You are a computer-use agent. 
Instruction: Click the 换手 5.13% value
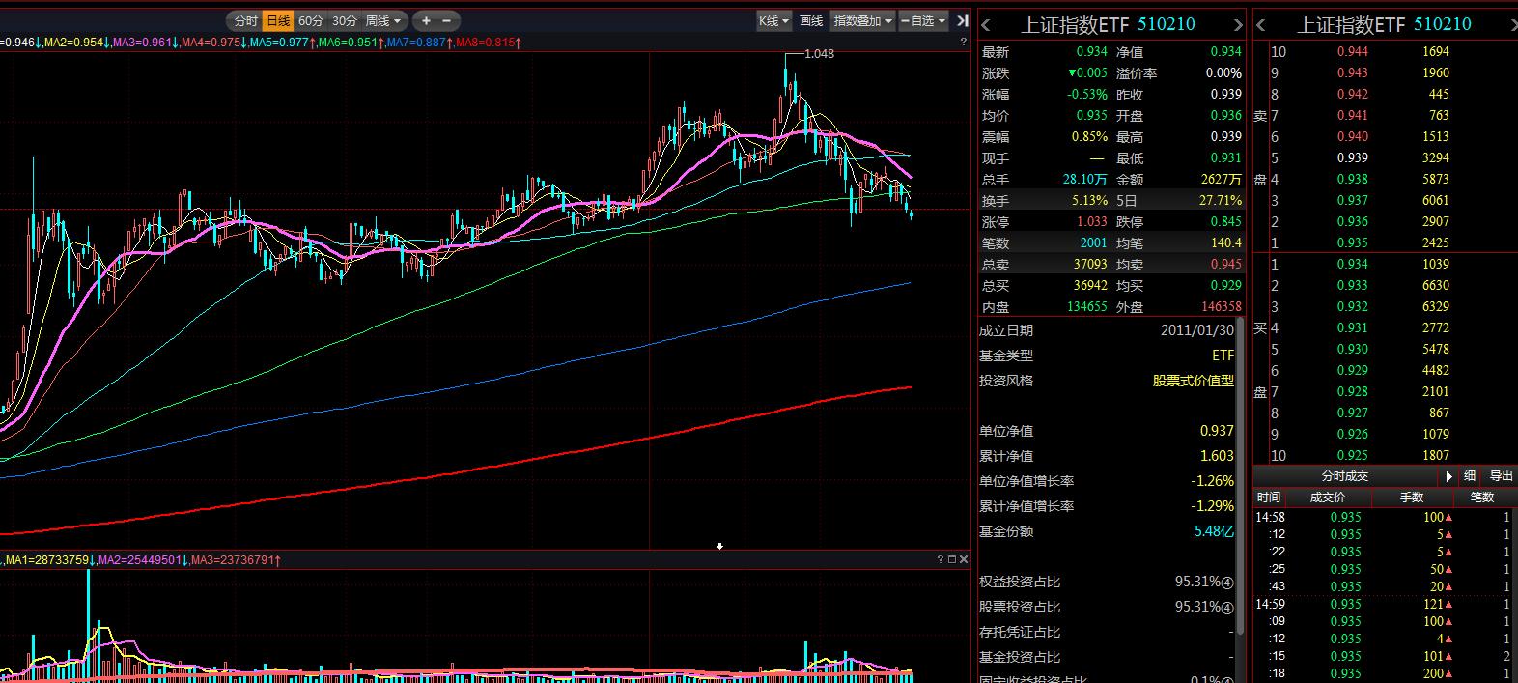(x=1089, y=200)
